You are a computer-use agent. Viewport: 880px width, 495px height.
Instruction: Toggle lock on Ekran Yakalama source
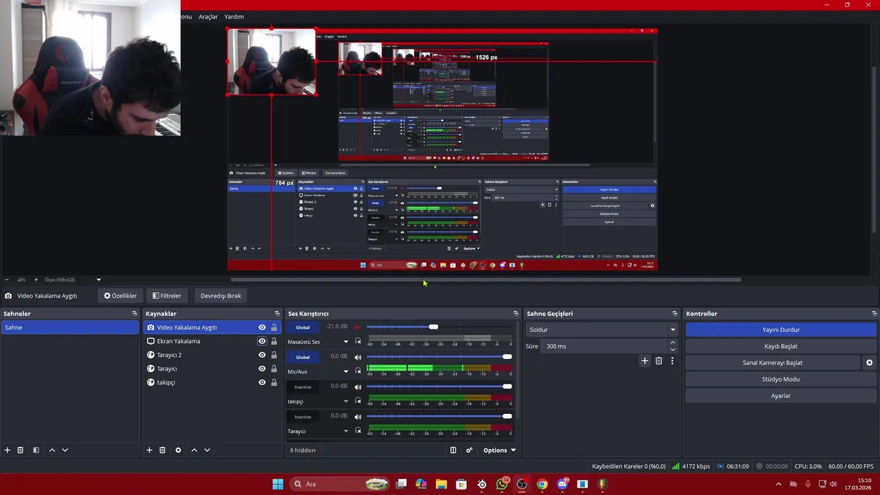[274, 341]
